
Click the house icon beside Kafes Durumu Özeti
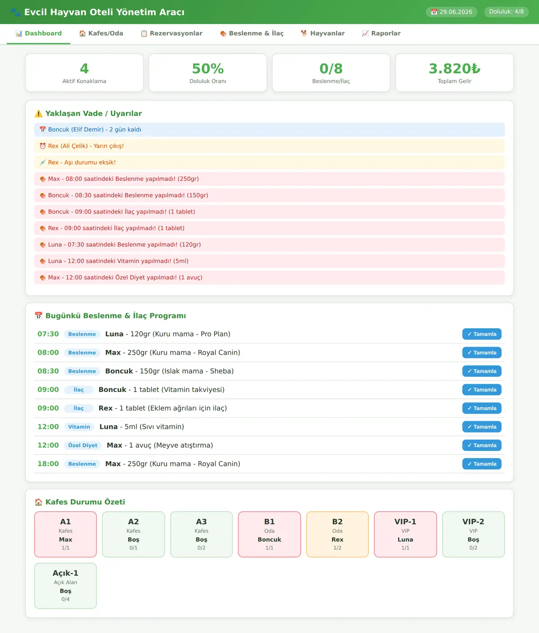pos(39,502)
